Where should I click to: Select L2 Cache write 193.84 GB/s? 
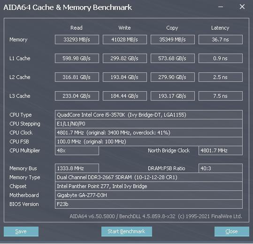pos(125,77)
